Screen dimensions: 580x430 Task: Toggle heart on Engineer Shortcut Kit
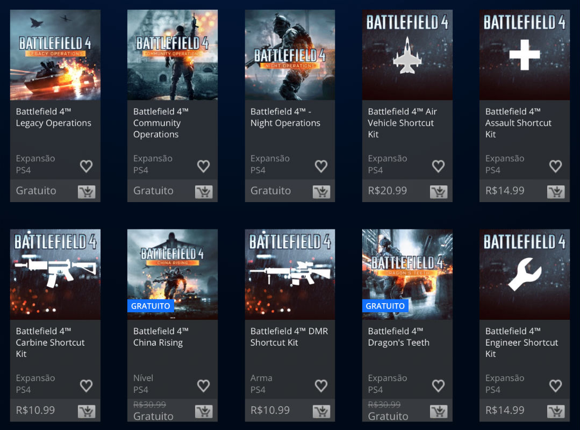tap(556, 385)
